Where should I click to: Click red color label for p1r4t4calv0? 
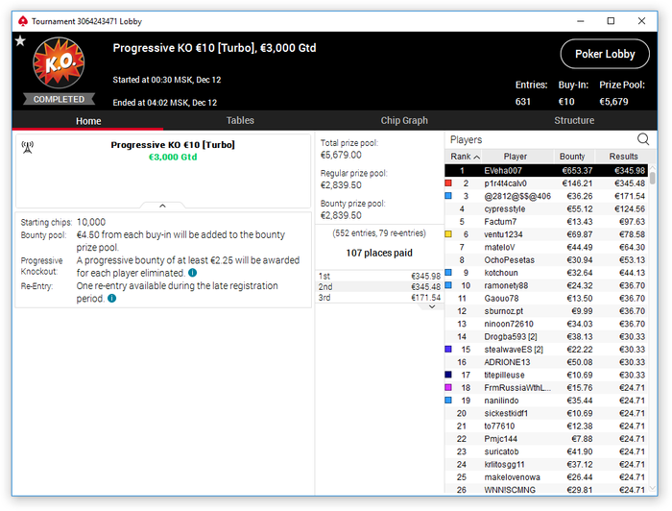448,183
